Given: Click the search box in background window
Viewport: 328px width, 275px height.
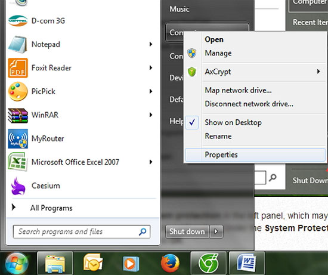Looking at the screenshot, I should click(x=260, y=178).
